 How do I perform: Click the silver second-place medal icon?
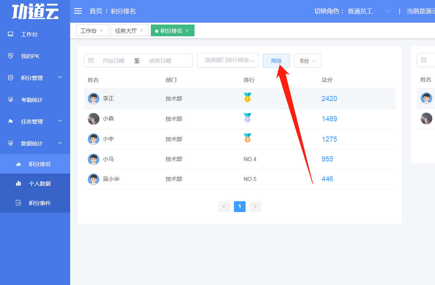click(248, 118)
